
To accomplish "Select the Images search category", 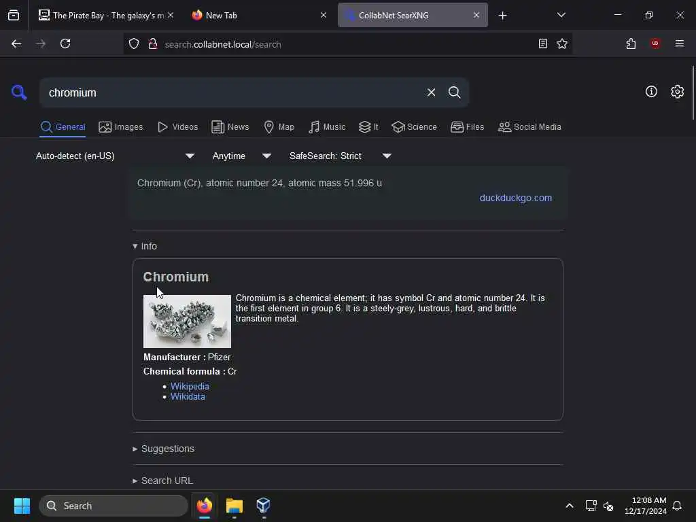I will point(121,127).
